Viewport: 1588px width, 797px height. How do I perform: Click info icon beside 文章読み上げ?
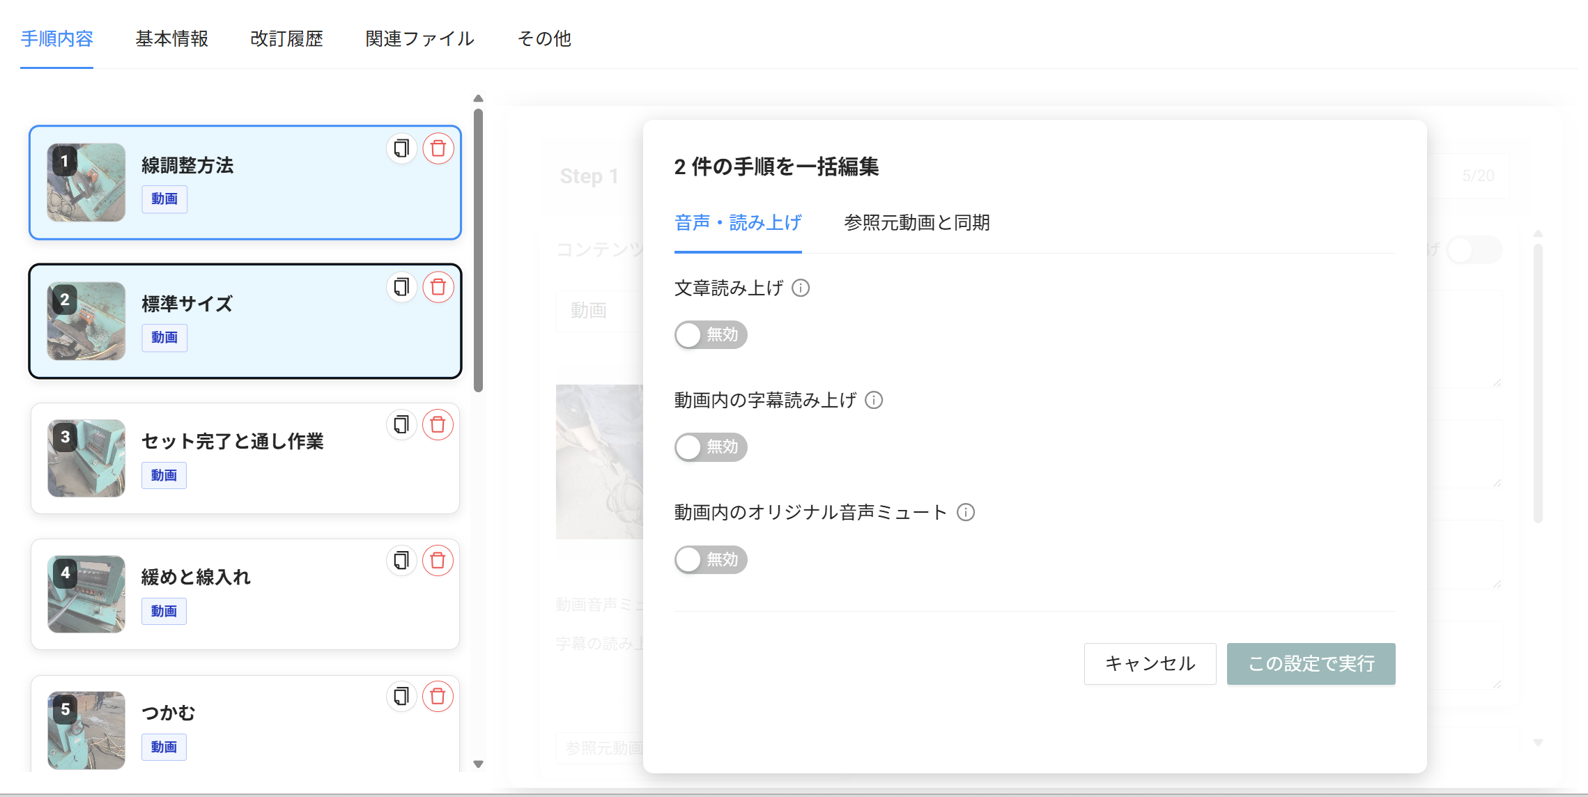801,288
